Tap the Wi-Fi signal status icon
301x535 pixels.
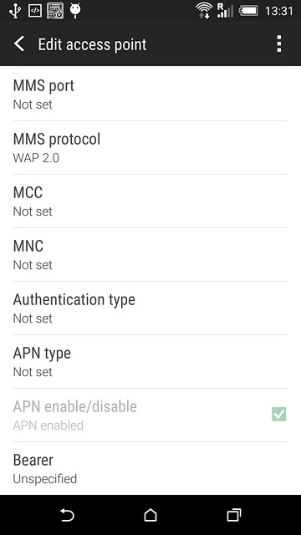tap(204, 11)
